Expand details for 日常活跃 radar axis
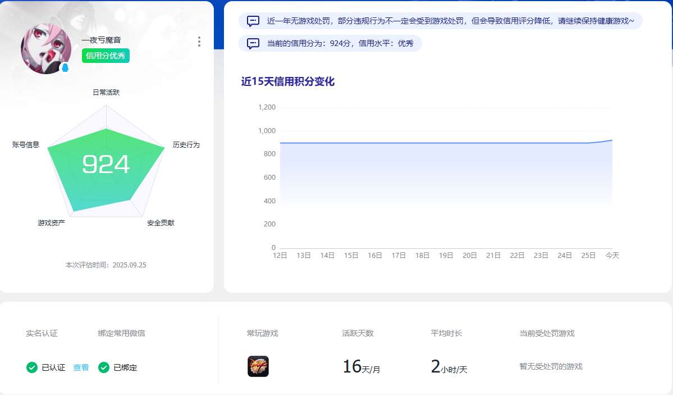Viewport: 673px width, 395px height. (x=105, y=92)
